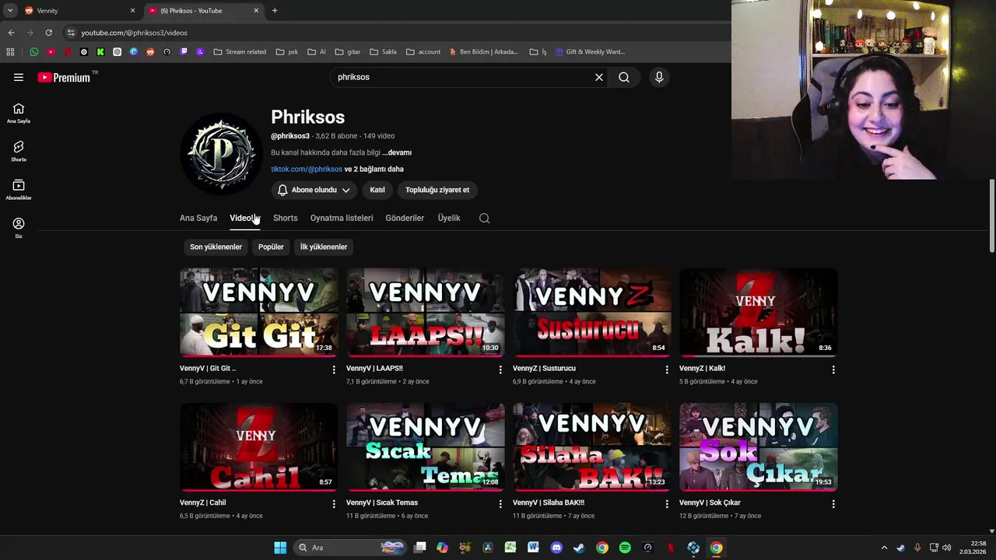Click the page vertical scrollbar thumb
This screenshot has height=560, width=996.
coord(992,215)
